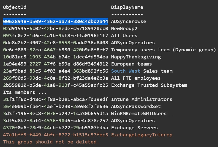Image resolution: width=218 pixels, height=147 pixels.
Task: Select the South-West Sales team name
Action: coord(142,71)
